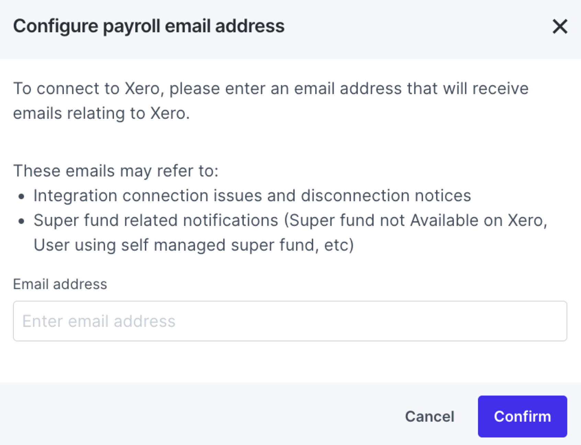Click the "emails relating to Xero." line
This screenshot has width=581, height=445.
pos(101,113)
